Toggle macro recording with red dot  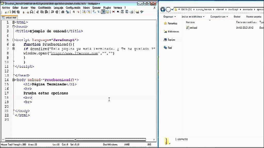point(113,12)
